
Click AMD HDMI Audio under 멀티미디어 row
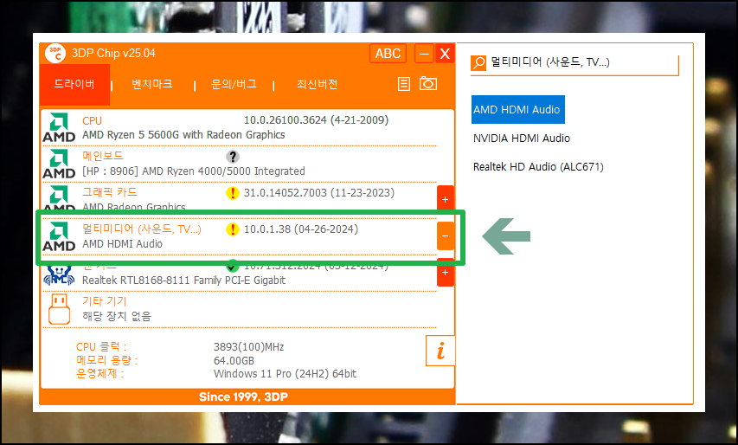pyautogui.click(x=122, y=244)
